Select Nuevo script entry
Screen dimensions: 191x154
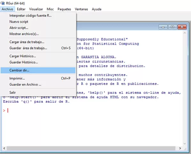38,22
